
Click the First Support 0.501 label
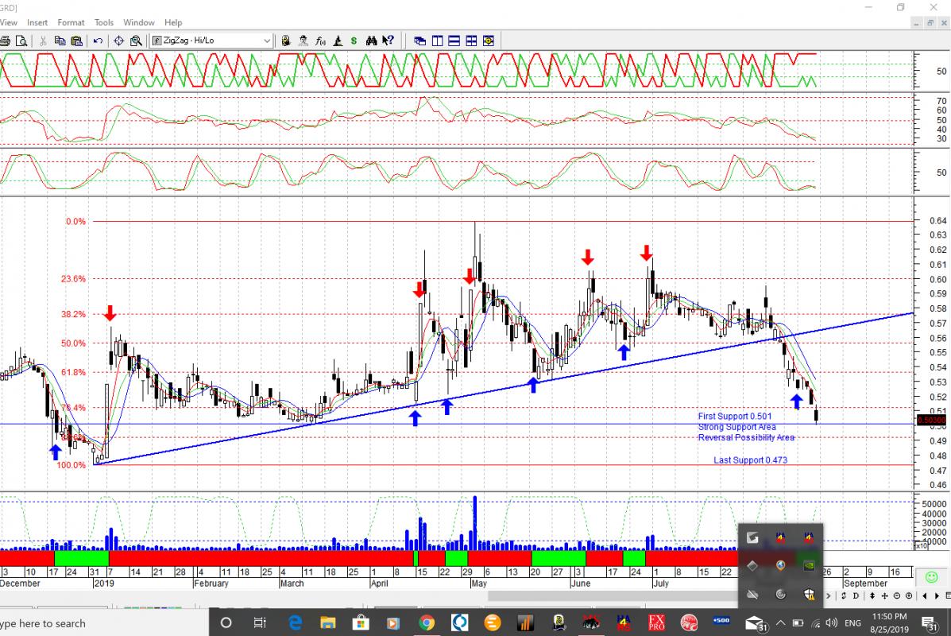(734, 417)
